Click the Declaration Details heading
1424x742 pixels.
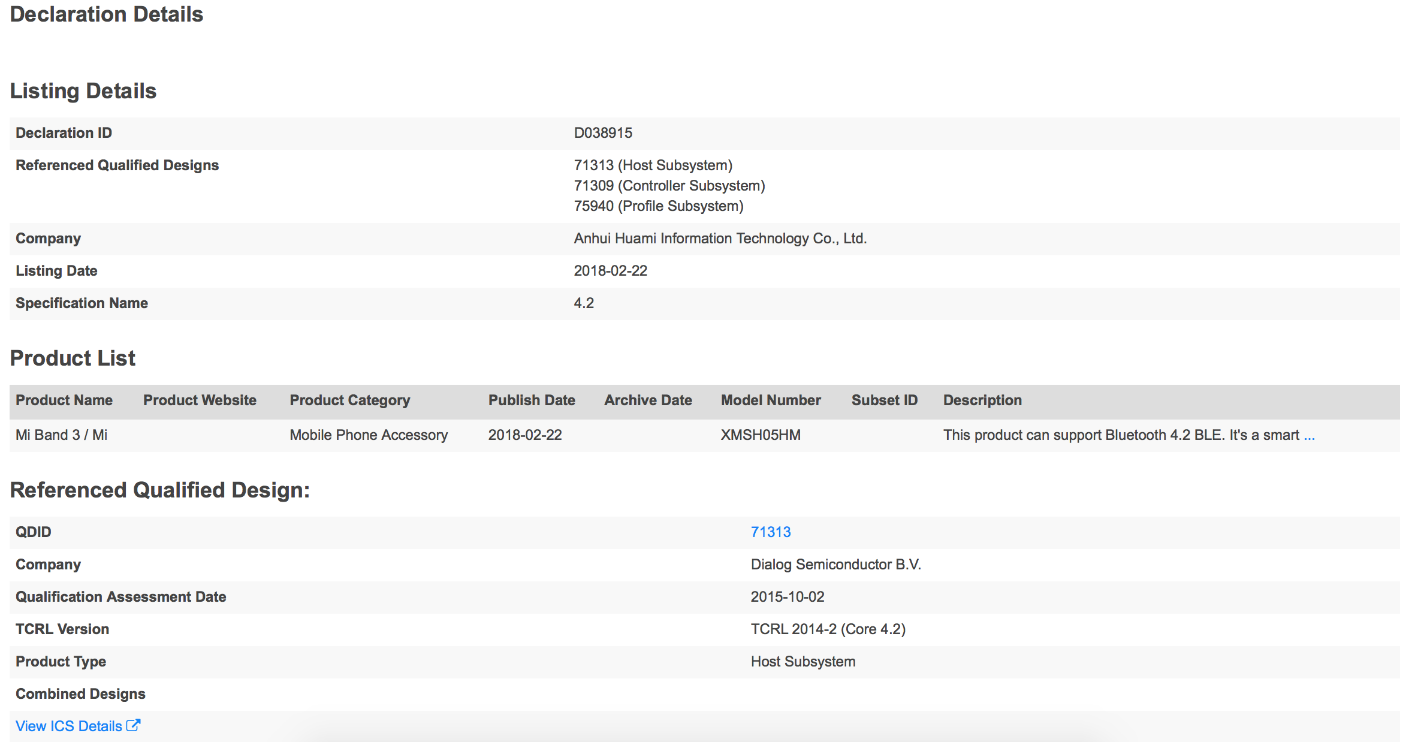[107, 14]
